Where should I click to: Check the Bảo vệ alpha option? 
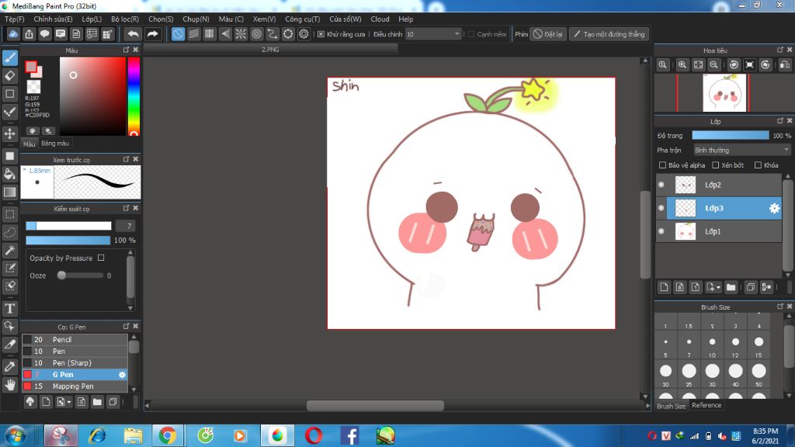click(662, 165)
